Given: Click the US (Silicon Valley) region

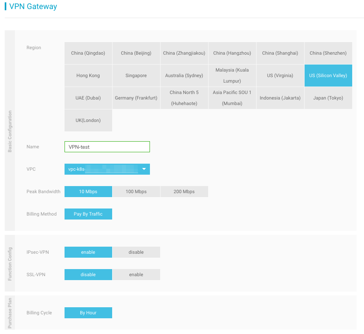Looking at the screenshot, I should [x=328, y=76].
